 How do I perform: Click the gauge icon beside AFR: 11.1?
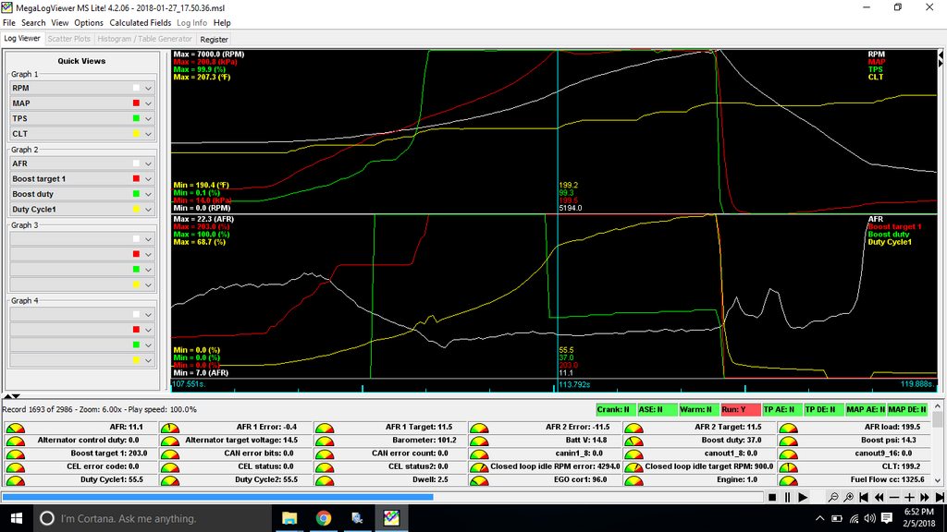[x=15, y=428]
